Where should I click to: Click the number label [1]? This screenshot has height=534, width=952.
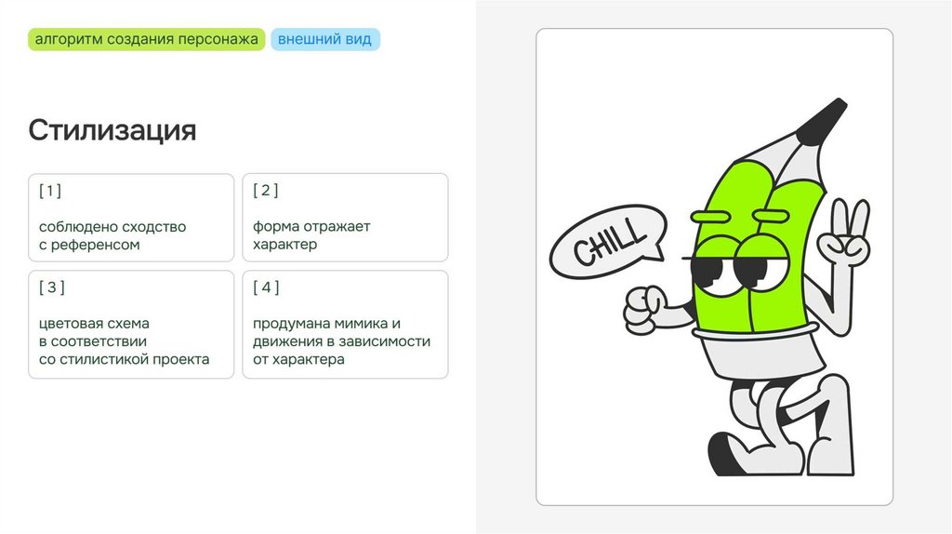coord(50,191)
